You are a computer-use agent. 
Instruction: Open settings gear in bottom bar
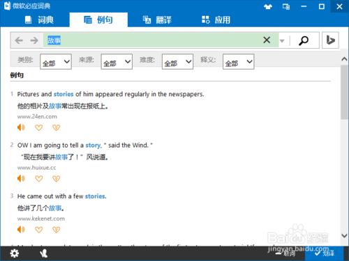click(15, 253)
